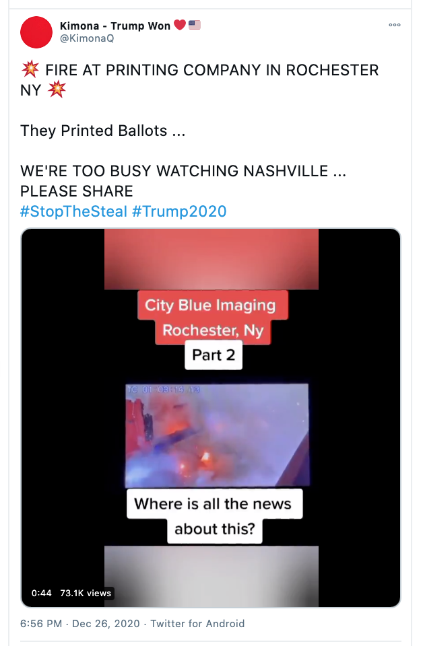Open the #StopTheSteal hashtag
The image size is (423, 646).
pyautogui.click(x=74, y=211)
